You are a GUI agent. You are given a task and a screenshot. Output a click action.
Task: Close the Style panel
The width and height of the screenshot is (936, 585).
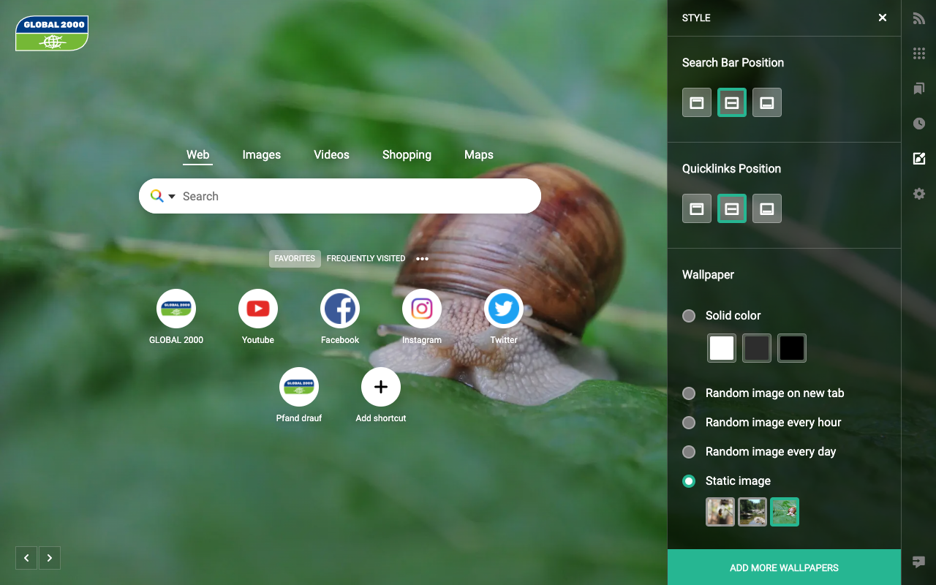click(x=883, y=18)
